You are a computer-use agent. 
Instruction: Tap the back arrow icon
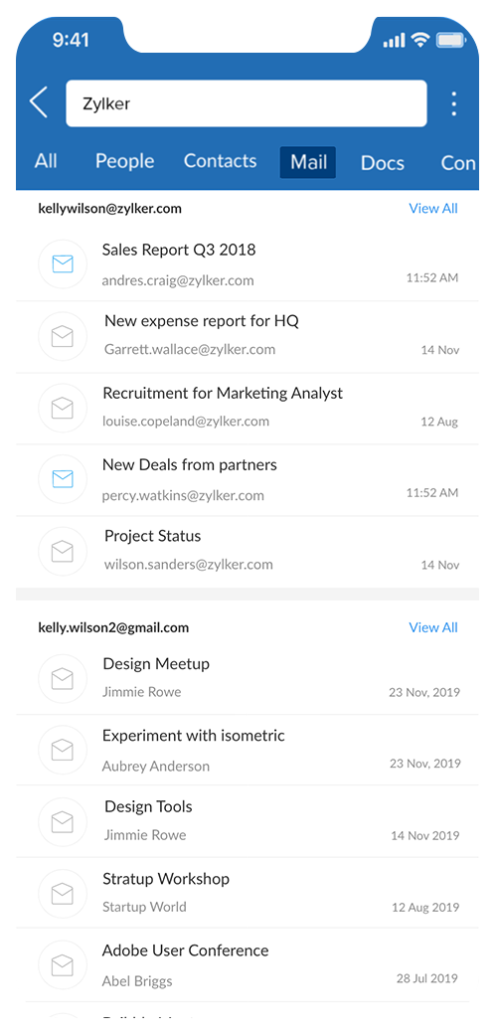(39, 103)
